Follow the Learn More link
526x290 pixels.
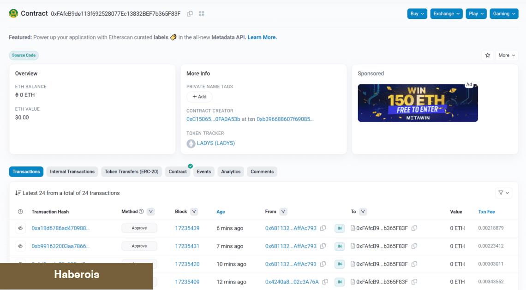263,37
